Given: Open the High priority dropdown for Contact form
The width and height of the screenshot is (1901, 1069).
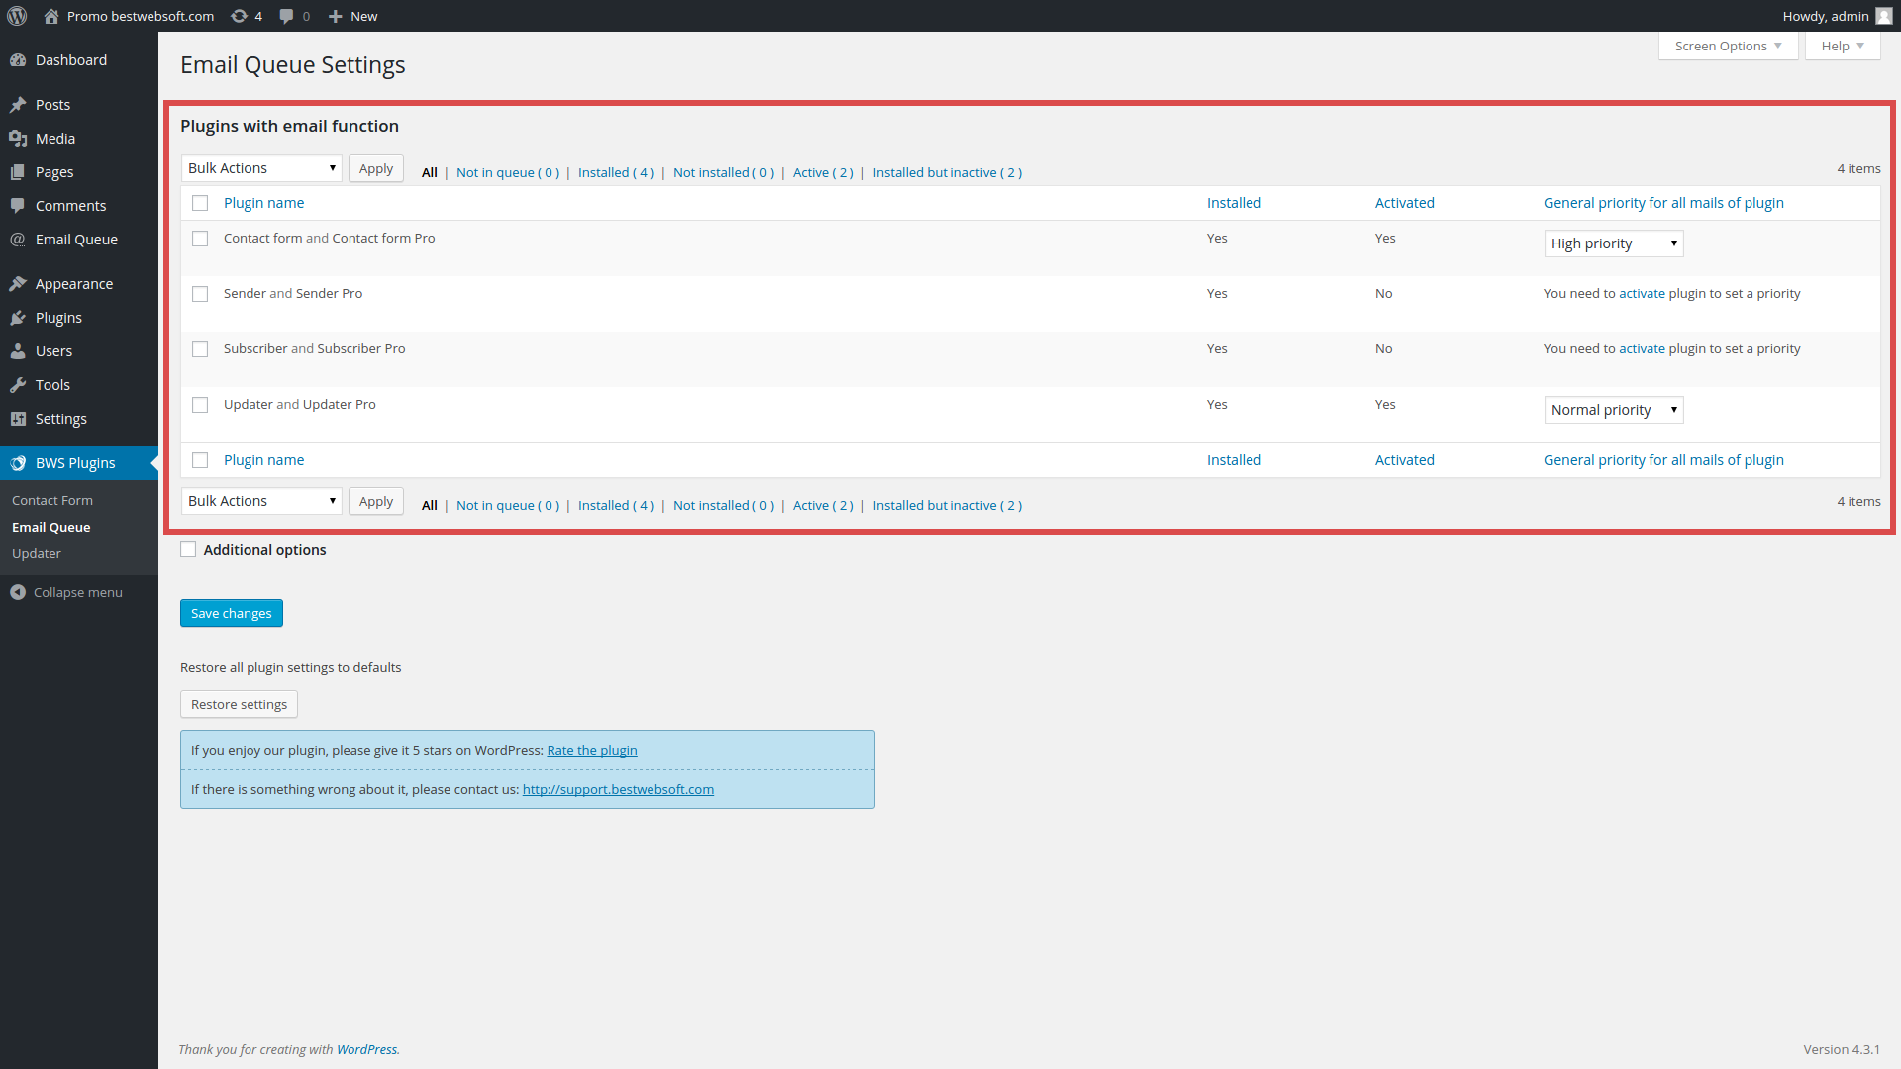Looking at the screenshot, I should (1614, 243).
